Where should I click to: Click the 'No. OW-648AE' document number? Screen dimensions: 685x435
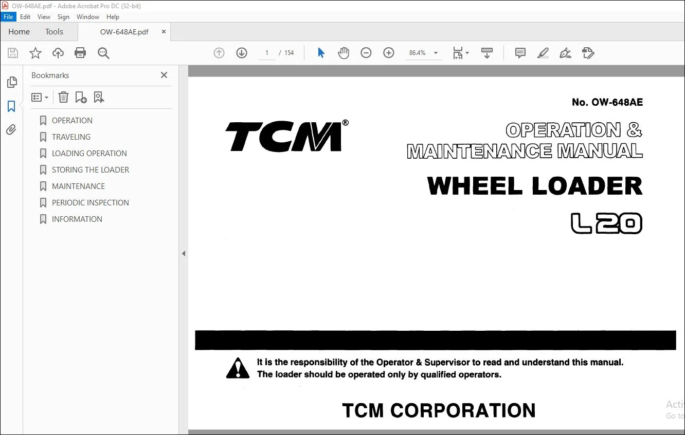[607, 102]
